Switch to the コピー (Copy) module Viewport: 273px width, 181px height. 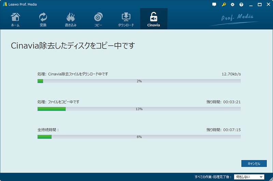click(x=98, y=19)
